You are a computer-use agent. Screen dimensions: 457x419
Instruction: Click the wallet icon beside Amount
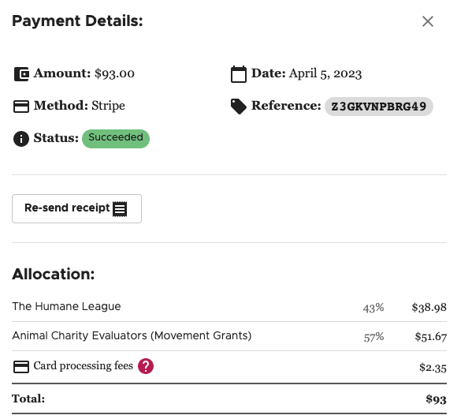(21, 74)
